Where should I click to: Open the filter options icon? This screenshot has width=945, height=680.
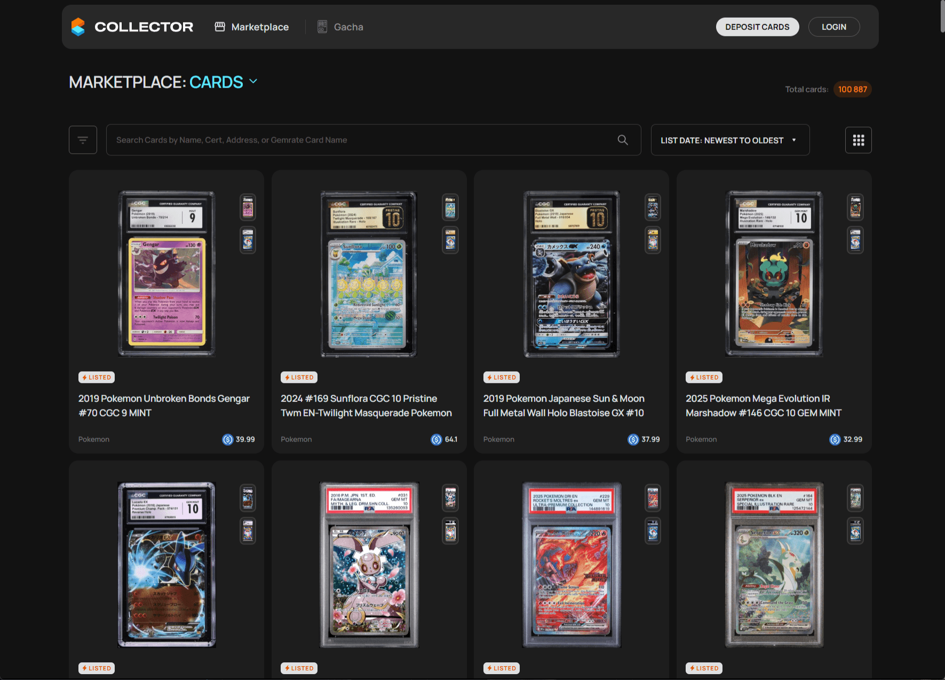pyautogui.click(x=83, y=140)
